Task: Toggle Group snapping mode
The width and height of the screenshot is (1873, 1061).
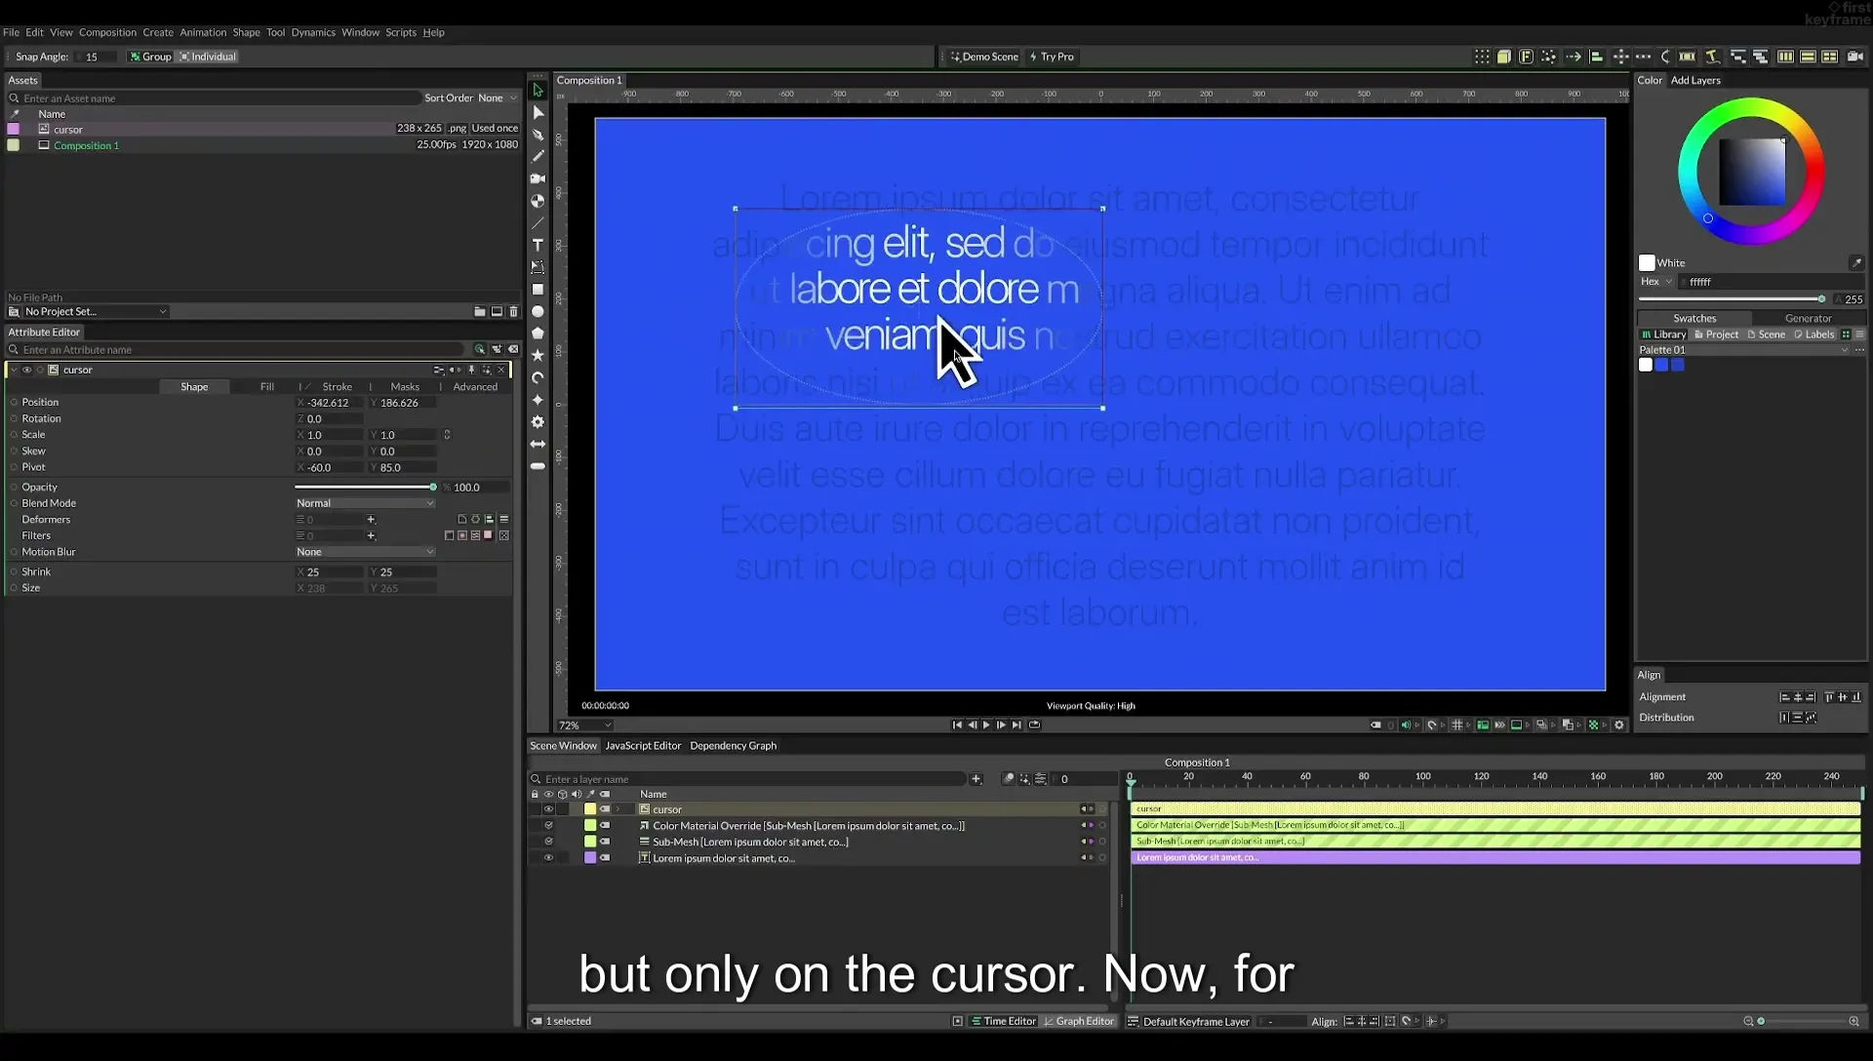Action: (150, 57)
